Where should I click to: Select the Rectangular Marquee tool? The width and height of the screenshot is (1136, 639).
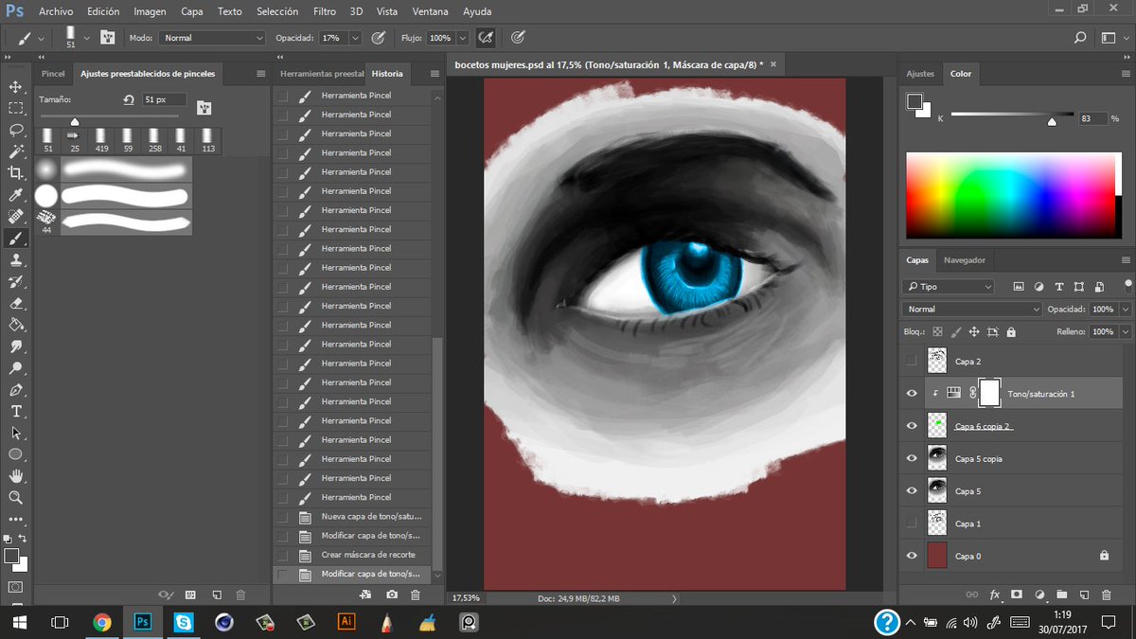(x=15, y=109)
